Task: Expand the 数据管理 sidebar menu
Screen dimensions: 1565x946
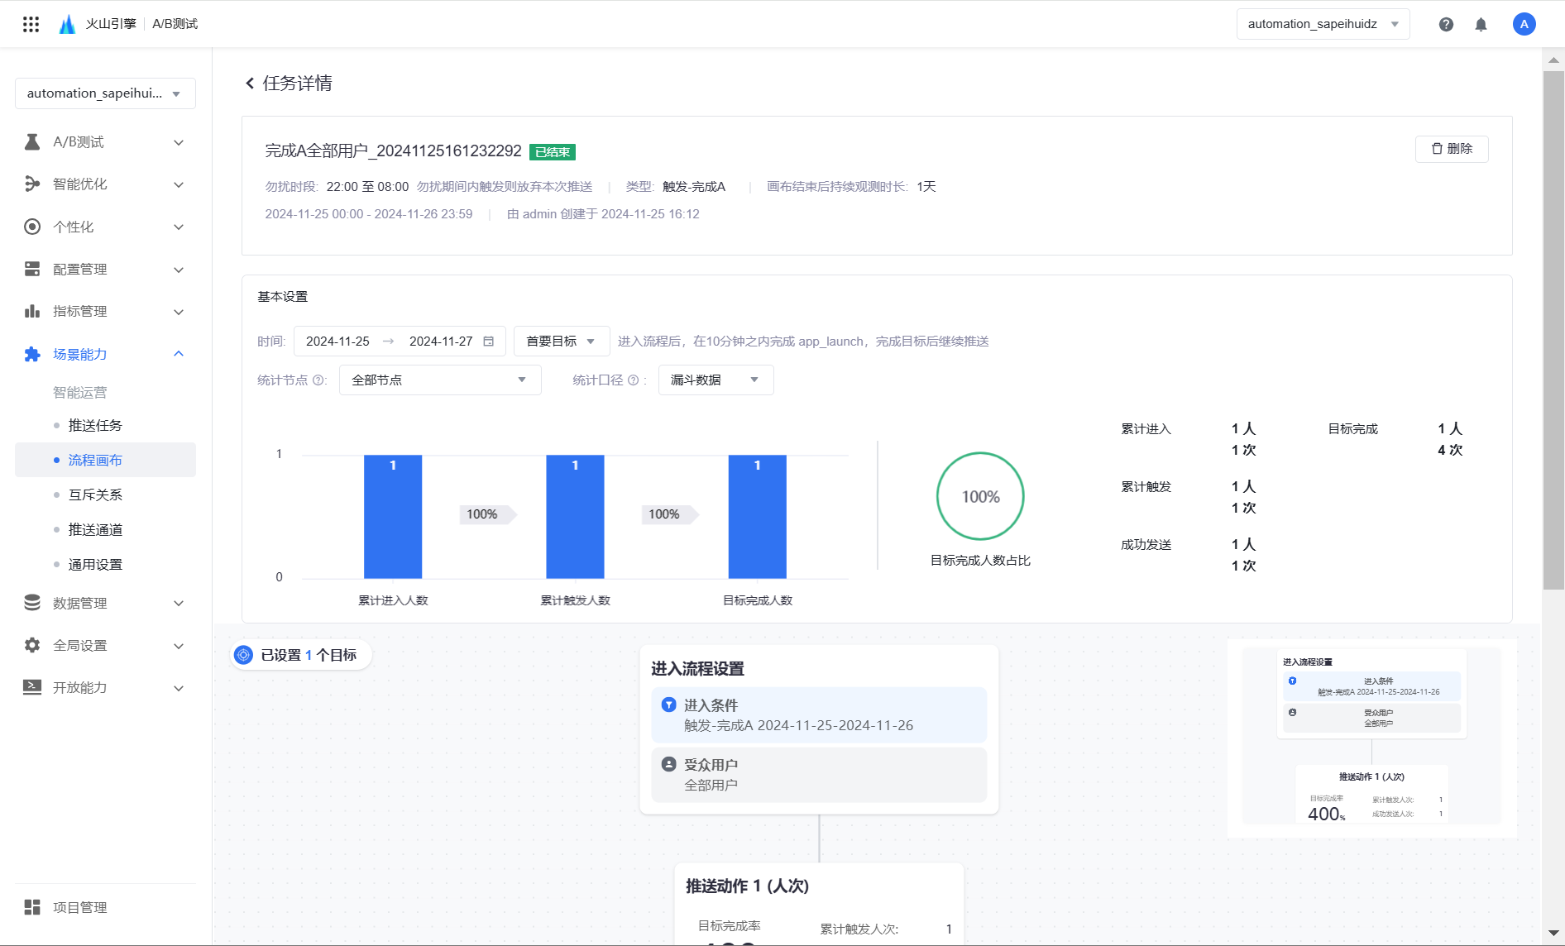Action: (x=178, y=603)
